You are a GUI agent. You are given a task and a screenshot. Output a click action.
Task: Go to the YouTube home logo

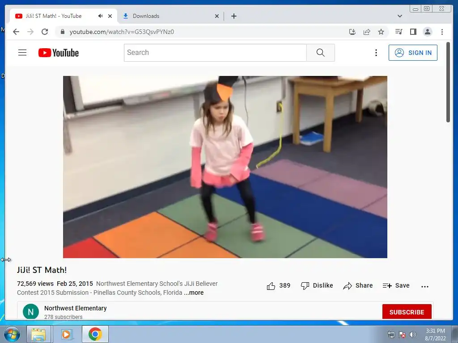[x=59, y=53]
